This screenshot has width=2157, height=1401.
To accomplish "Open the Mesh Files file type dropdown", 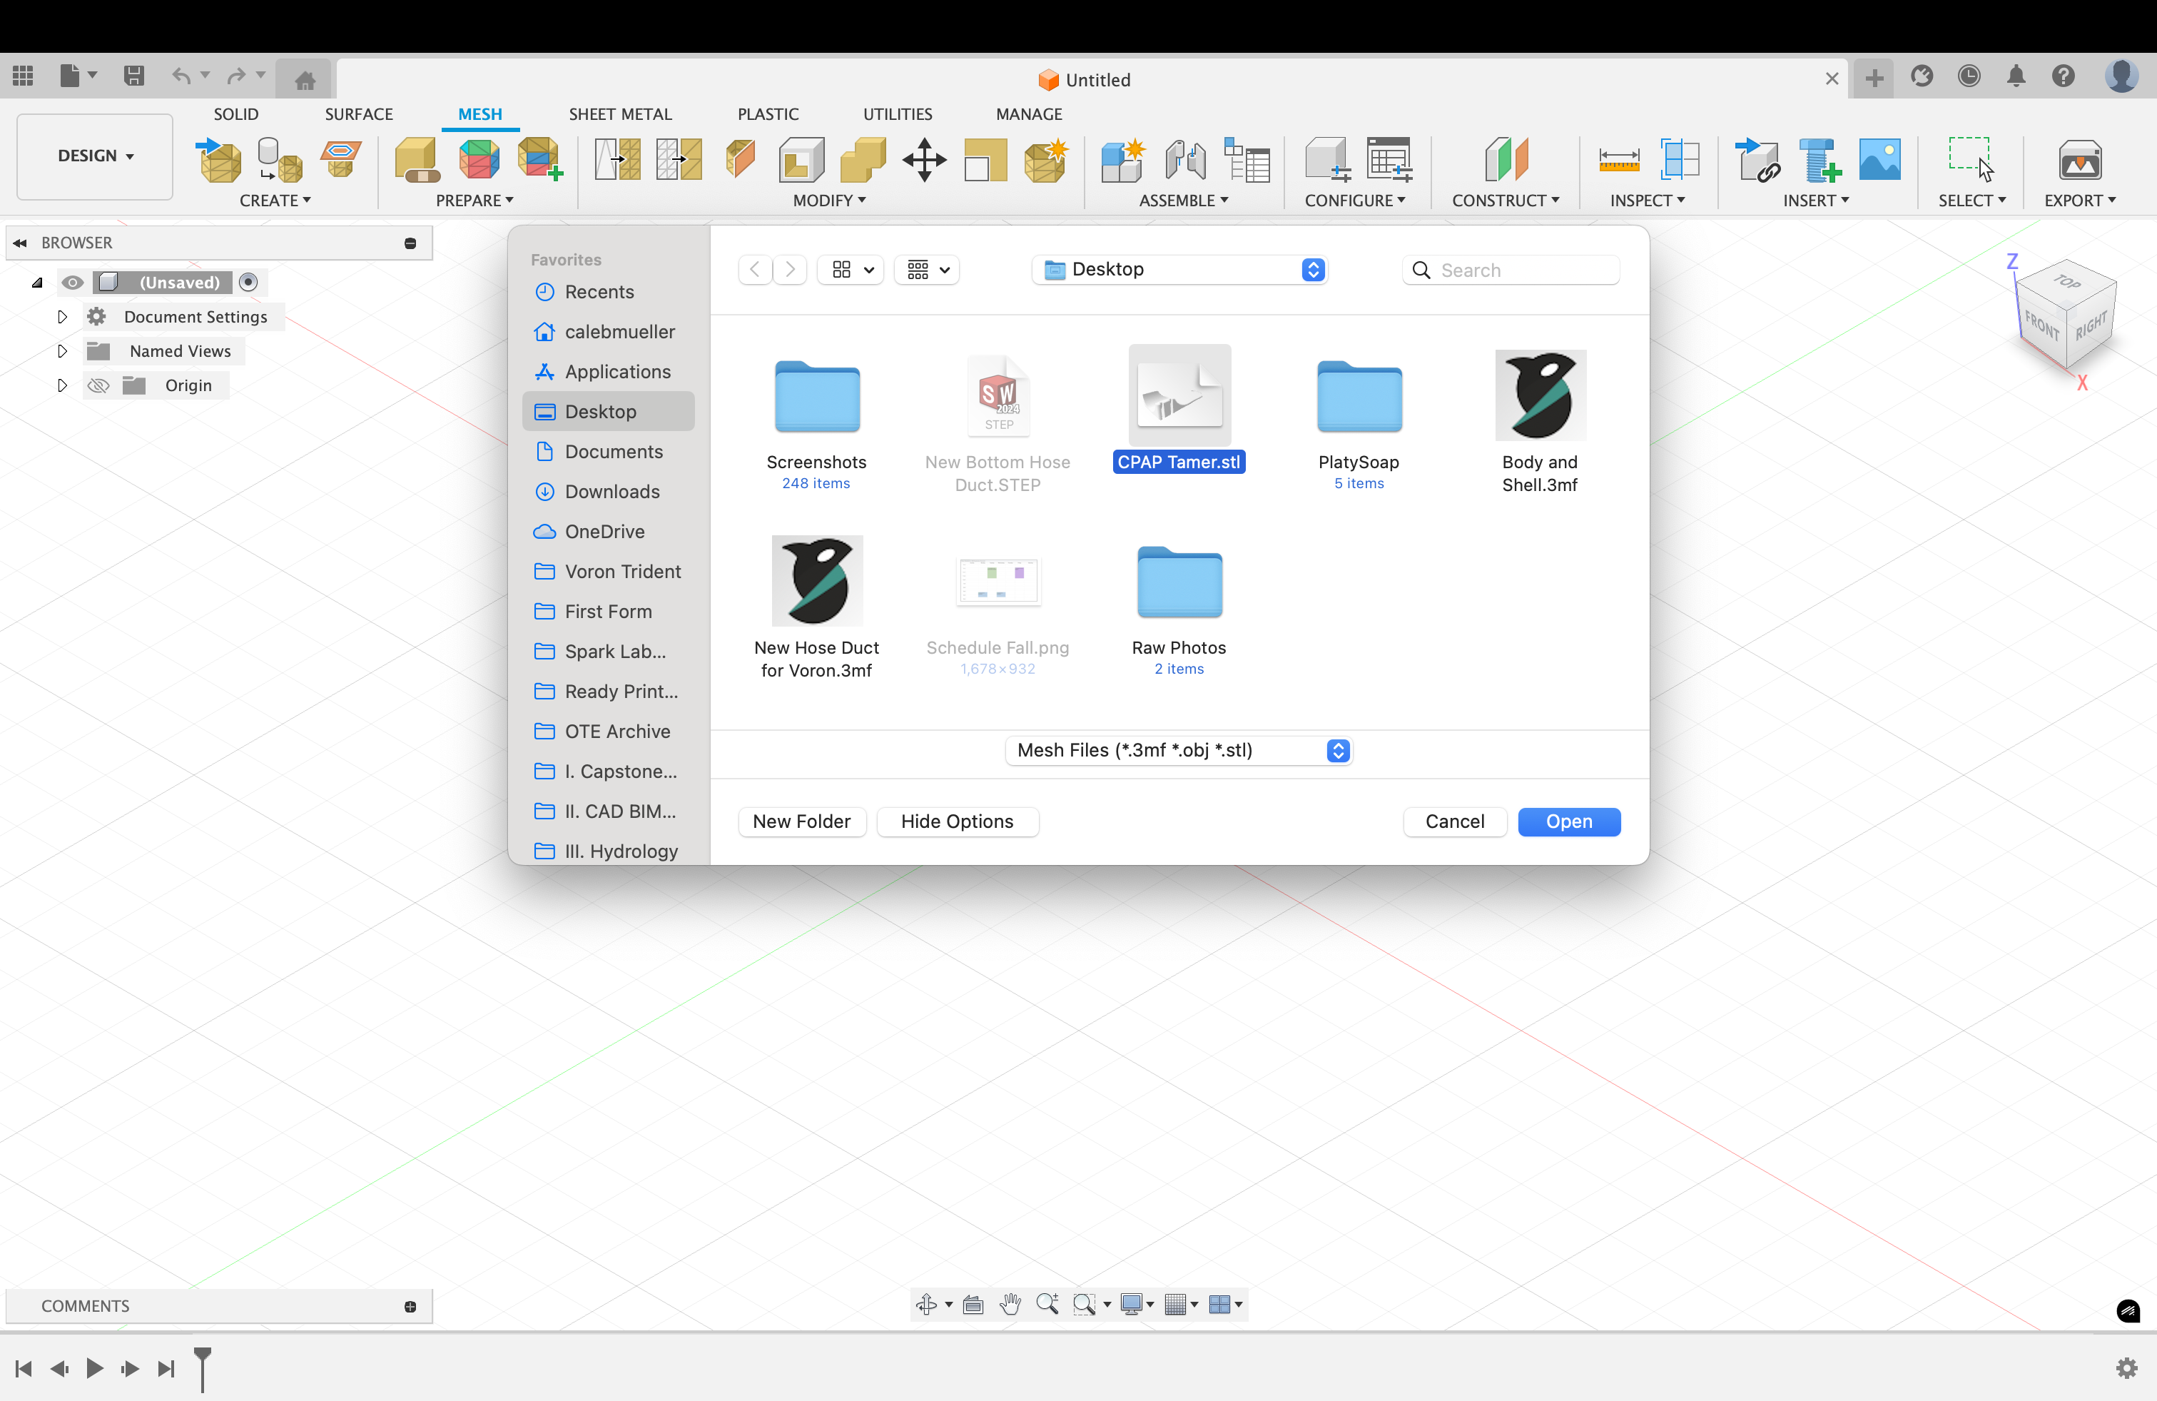I will [x=1178, y=750].
